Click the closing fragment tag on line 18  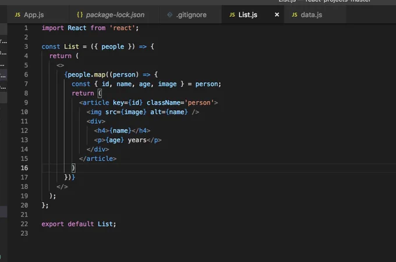(x=62, y=186)
